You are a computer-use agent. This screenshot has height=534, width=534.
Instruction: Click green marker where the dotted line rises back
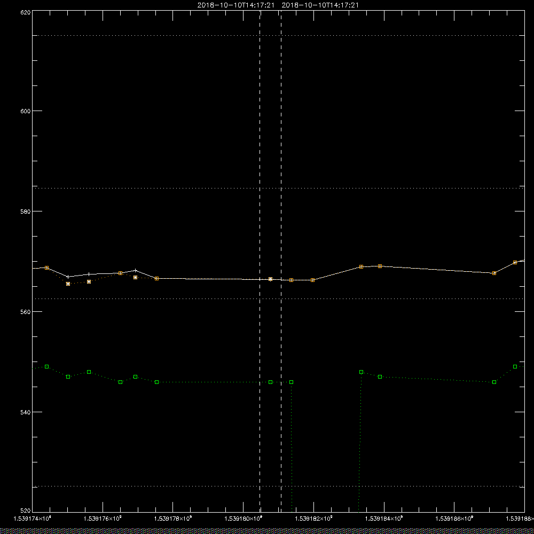coord(362,372)
